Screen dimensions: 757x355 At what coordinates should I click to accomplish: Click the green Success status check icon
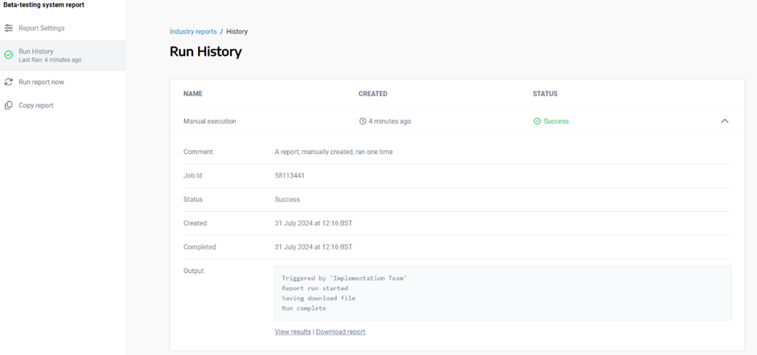click(x=537, y=121)
